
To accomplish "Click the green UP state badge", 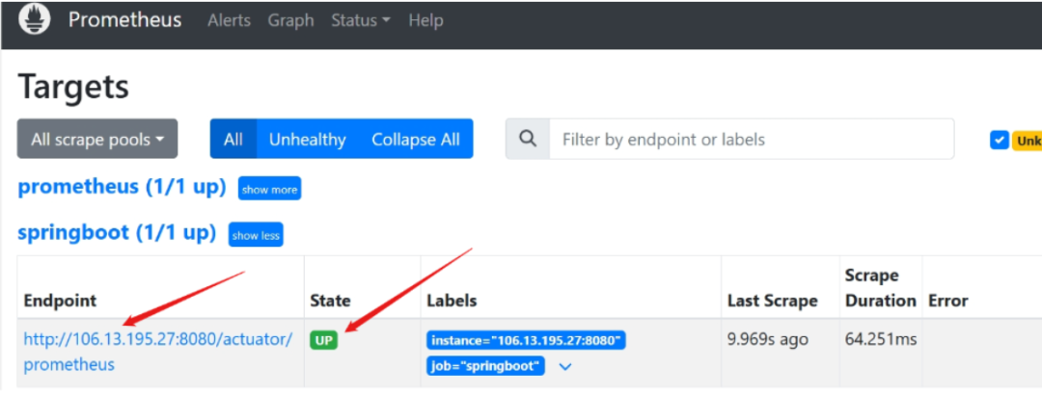I will coord(323,340).
